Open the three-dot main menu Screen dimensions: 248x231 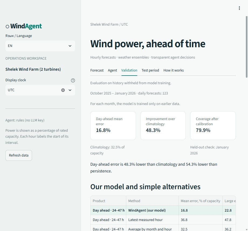[239, 8]
